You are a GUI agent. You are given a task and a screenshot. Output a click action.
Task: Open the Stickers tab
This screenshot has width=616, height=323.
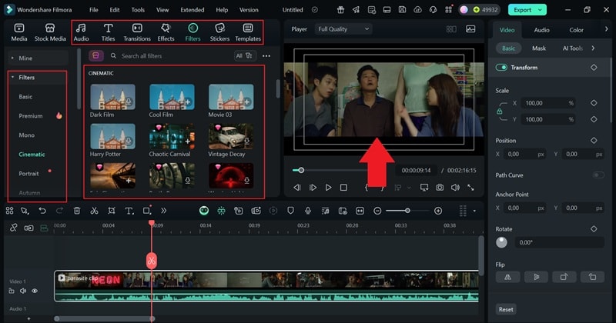[219, 32]
